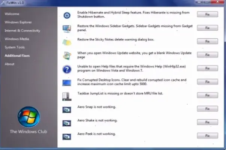Viewport: 226px width, 150px height.
Task: Click the blue question mark Help icon
Action: click(x=67, y=69)
